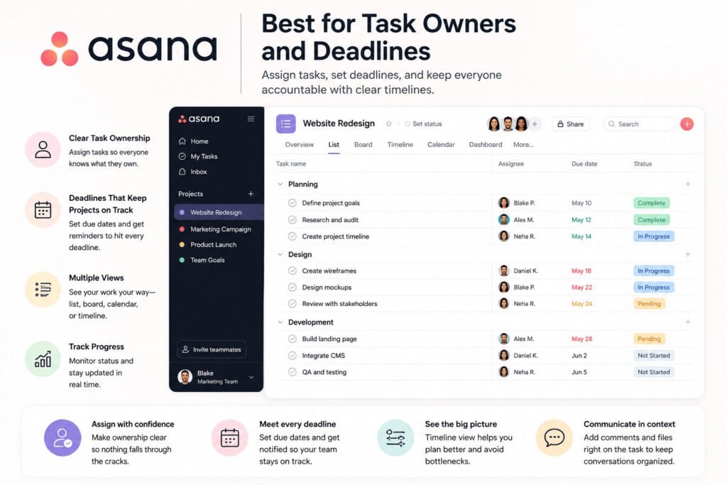This screenshot has width=727, height=485.
Task: Switch to the Timeline tab
Action: 400,145
